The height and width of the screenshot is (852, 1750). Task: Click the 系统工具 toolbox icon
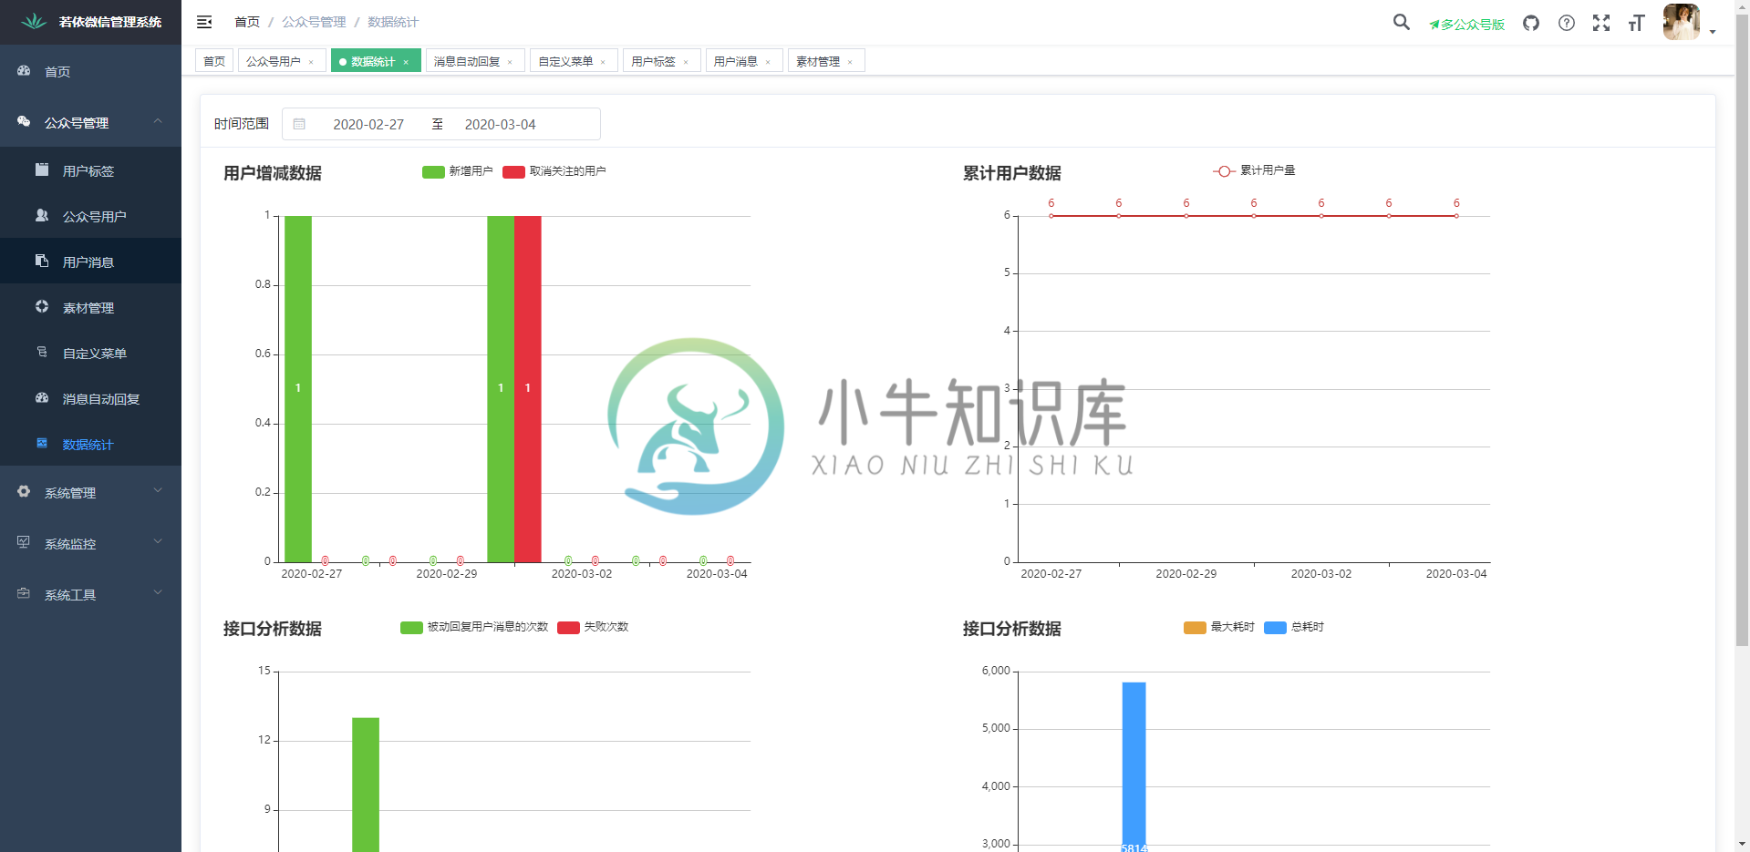[24, 593]
